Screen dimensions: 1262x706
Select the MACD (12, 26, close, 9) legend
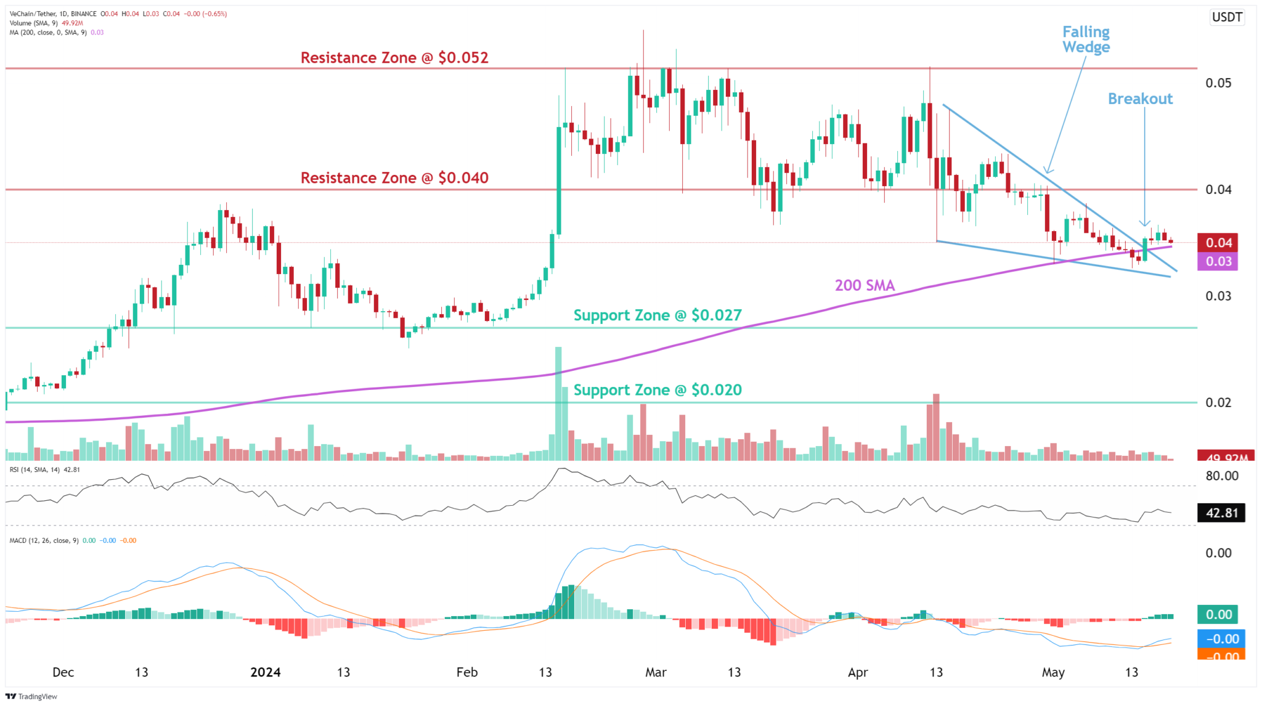43,540
